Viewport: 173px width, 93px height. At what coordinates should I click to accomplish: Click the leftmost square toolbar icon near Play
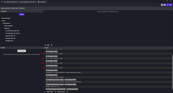(162, 5)
